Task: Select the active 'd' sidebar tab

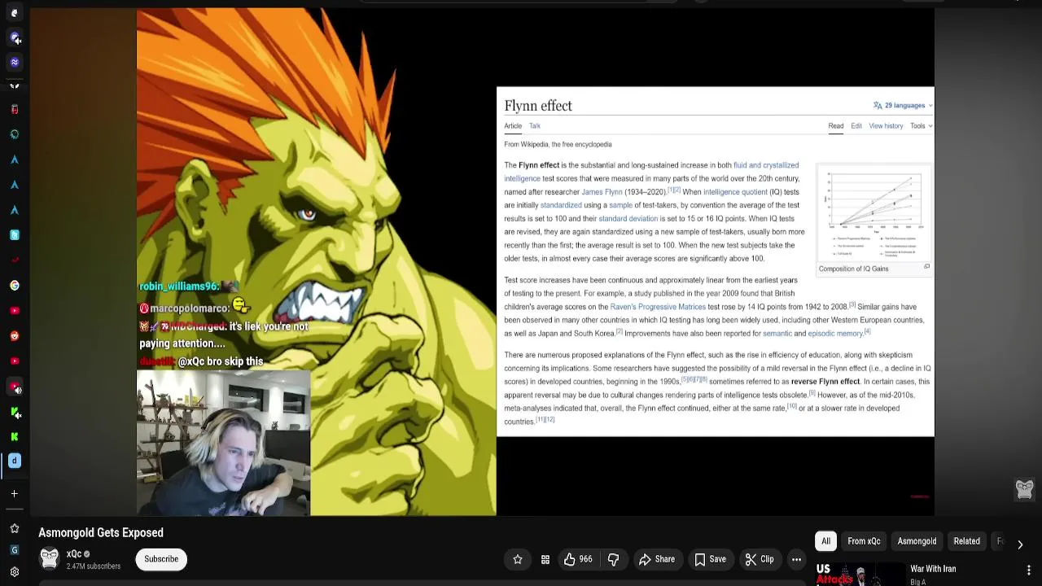Action: [14, 461]
